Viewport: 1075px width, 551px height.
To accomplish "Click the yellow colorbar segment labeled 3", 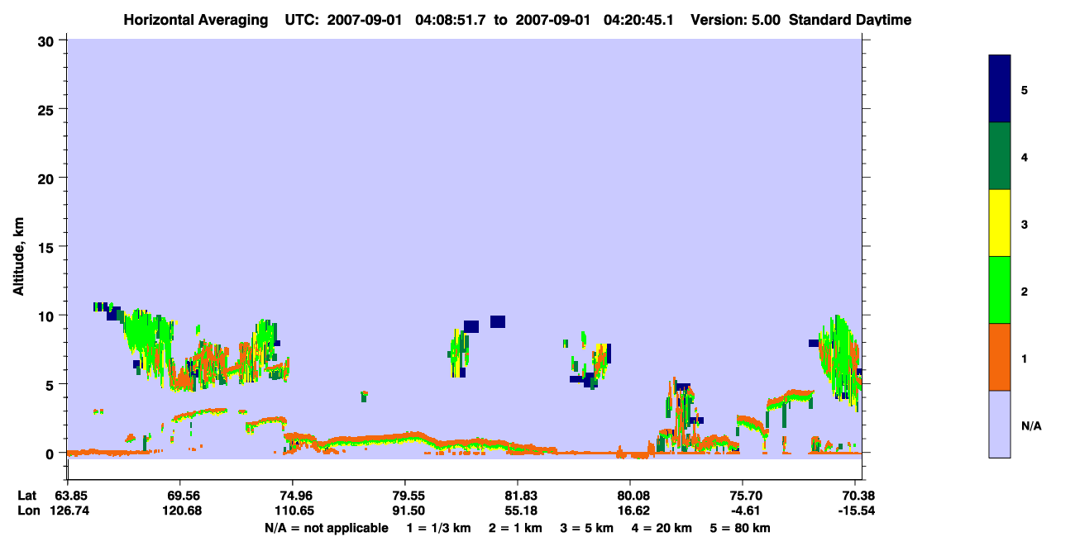I will pos(1000,223).
